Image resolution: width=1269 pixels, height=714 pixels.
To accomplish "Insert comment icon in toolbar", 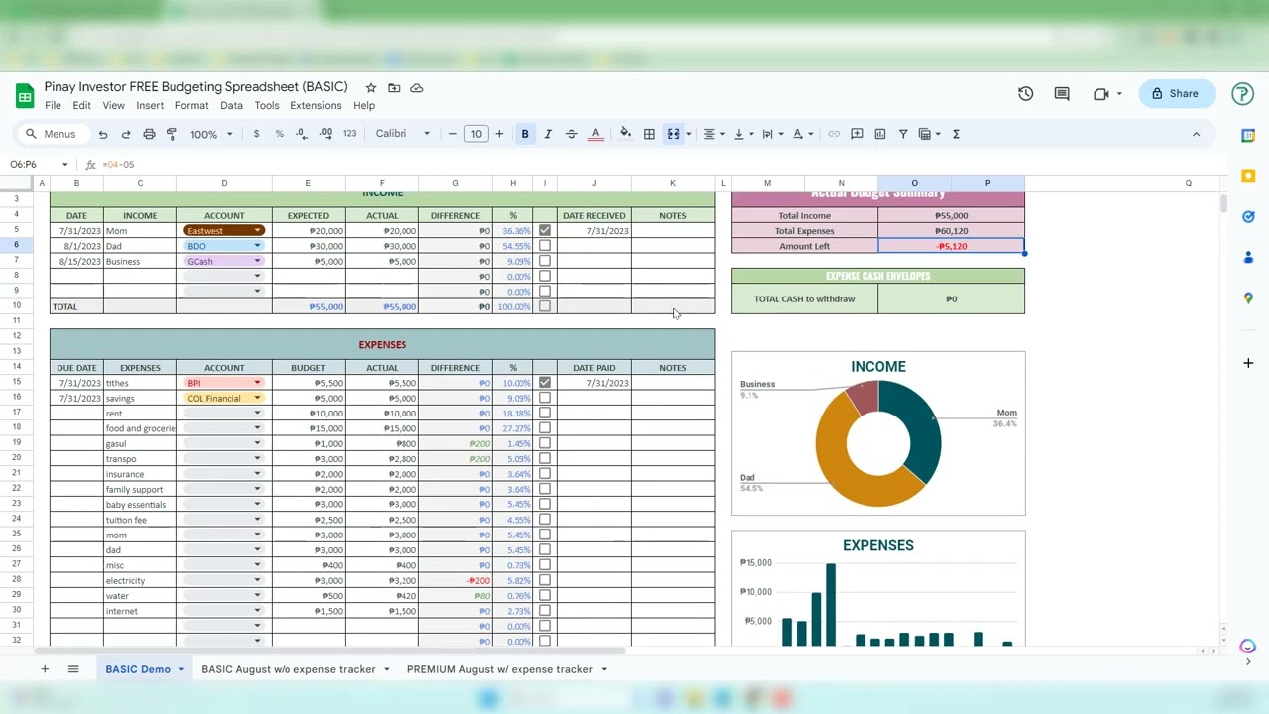I will pyautogui.click(x=857, y=134).
